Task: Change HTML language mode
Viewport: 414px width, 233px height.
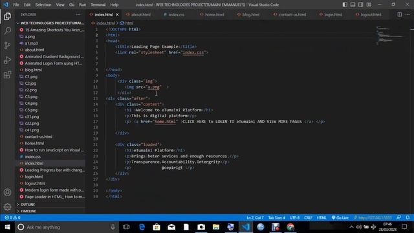Action: coord(321,217)
